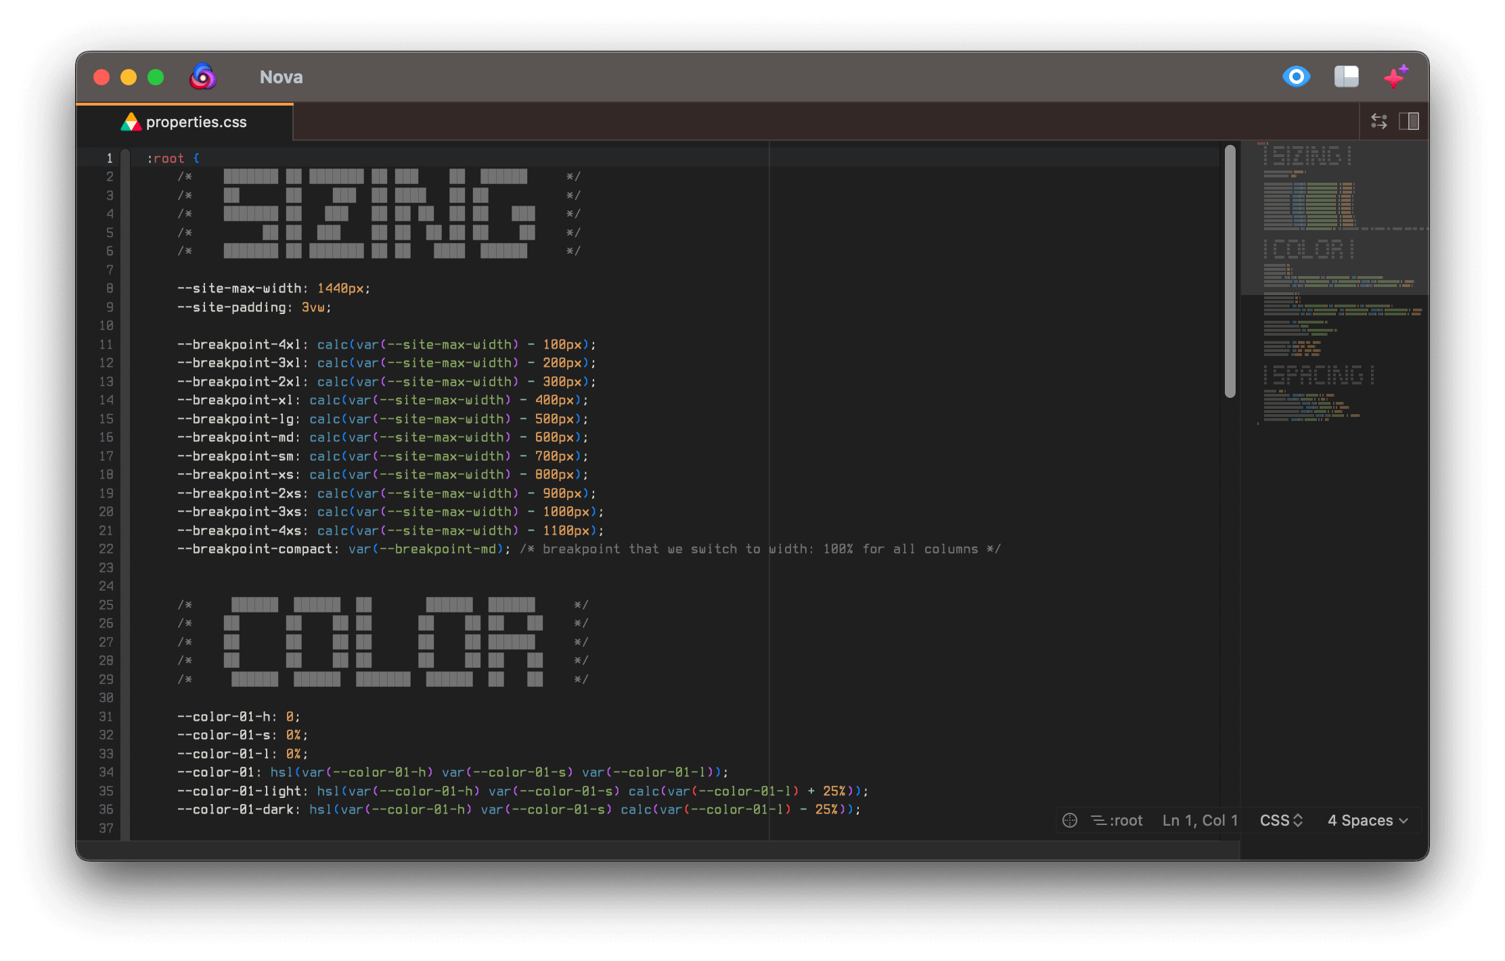Click the Ln 1, Col 1 position indicator
Viewport: 1505px width, 961px height.
1200,820
